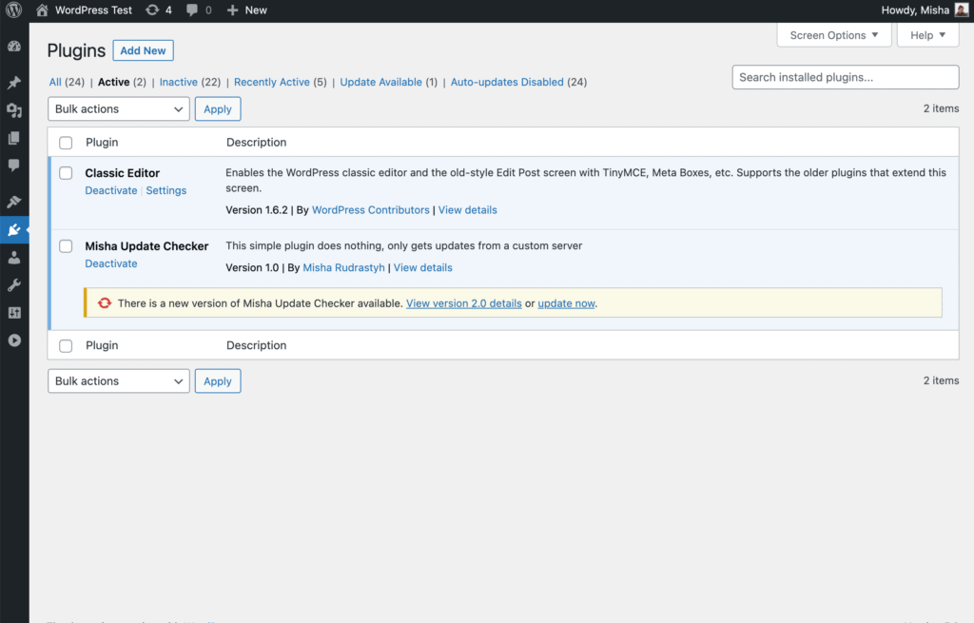Open Users from the sidebar

point(14,258)
